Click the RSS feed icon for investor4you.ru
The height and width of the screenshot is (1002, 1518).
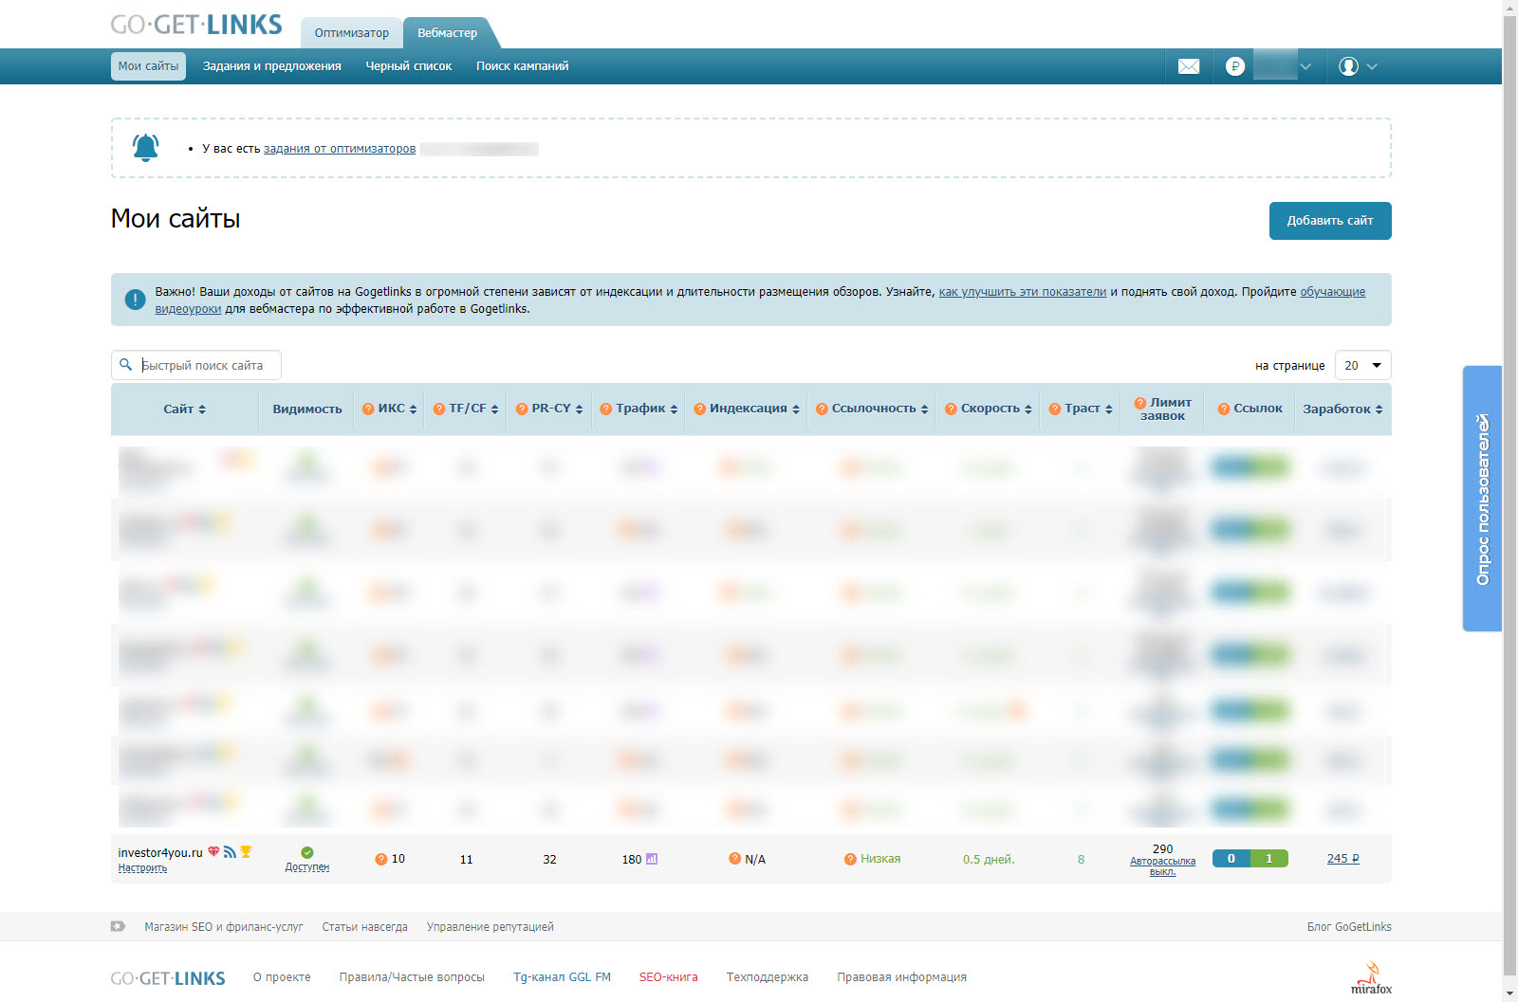point(230,851)
